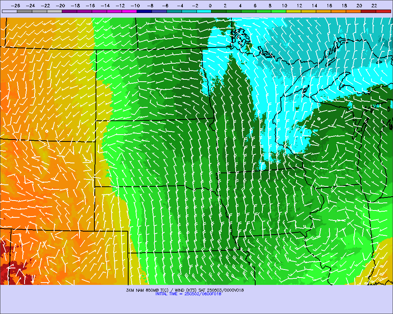Select the swatch between -18 and -16
Viewport: 393px width, 314px height.
coord(84,11)
